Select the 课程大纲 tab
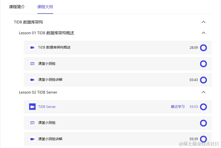 [45, 7]
